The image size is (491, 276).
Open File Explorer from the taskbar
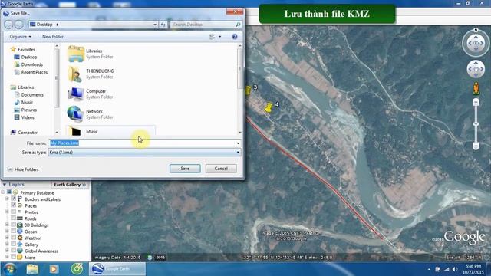[x=32, y=269]
